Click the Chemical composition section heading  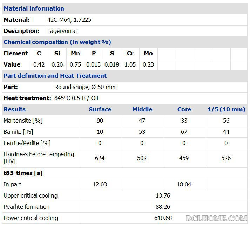pyautogui.click(x=57, y=42)
